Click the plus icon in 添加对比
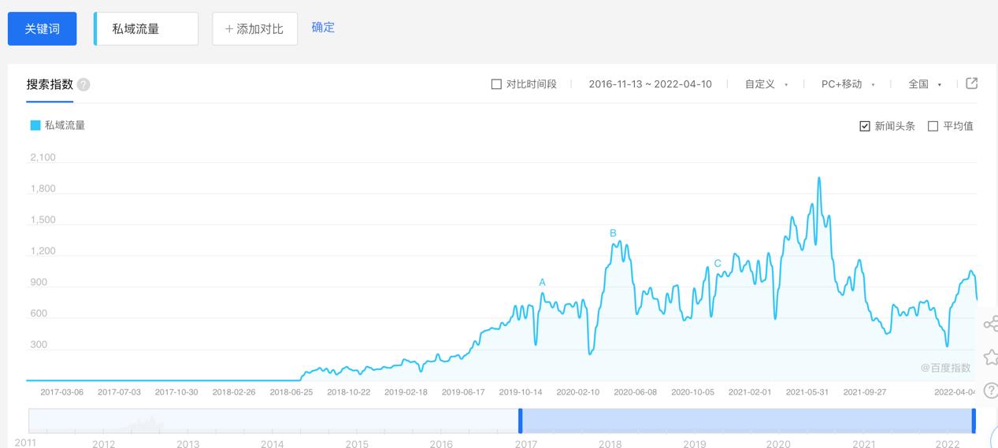Screen dimensions: 998x448 point(229,29)
